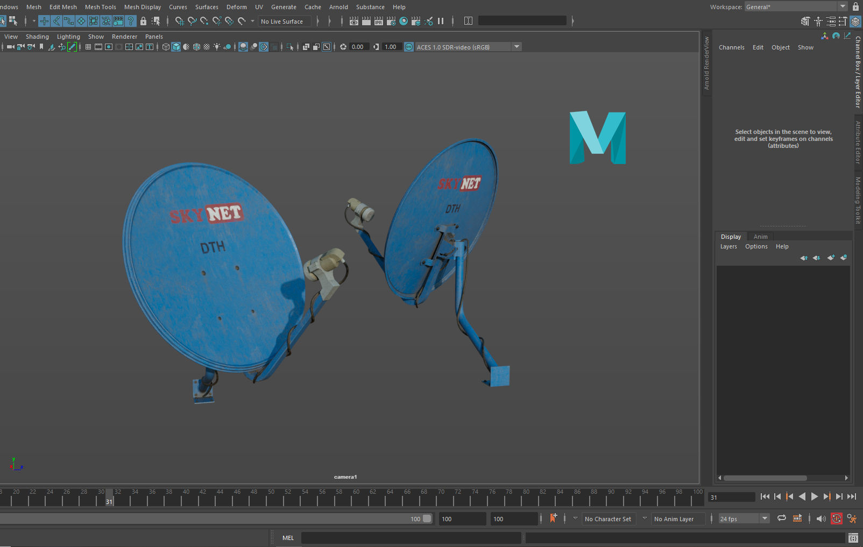Start IPR render icon
This screenshot has width=863, height=547.
pyautogui.click(x=379, y=22)
